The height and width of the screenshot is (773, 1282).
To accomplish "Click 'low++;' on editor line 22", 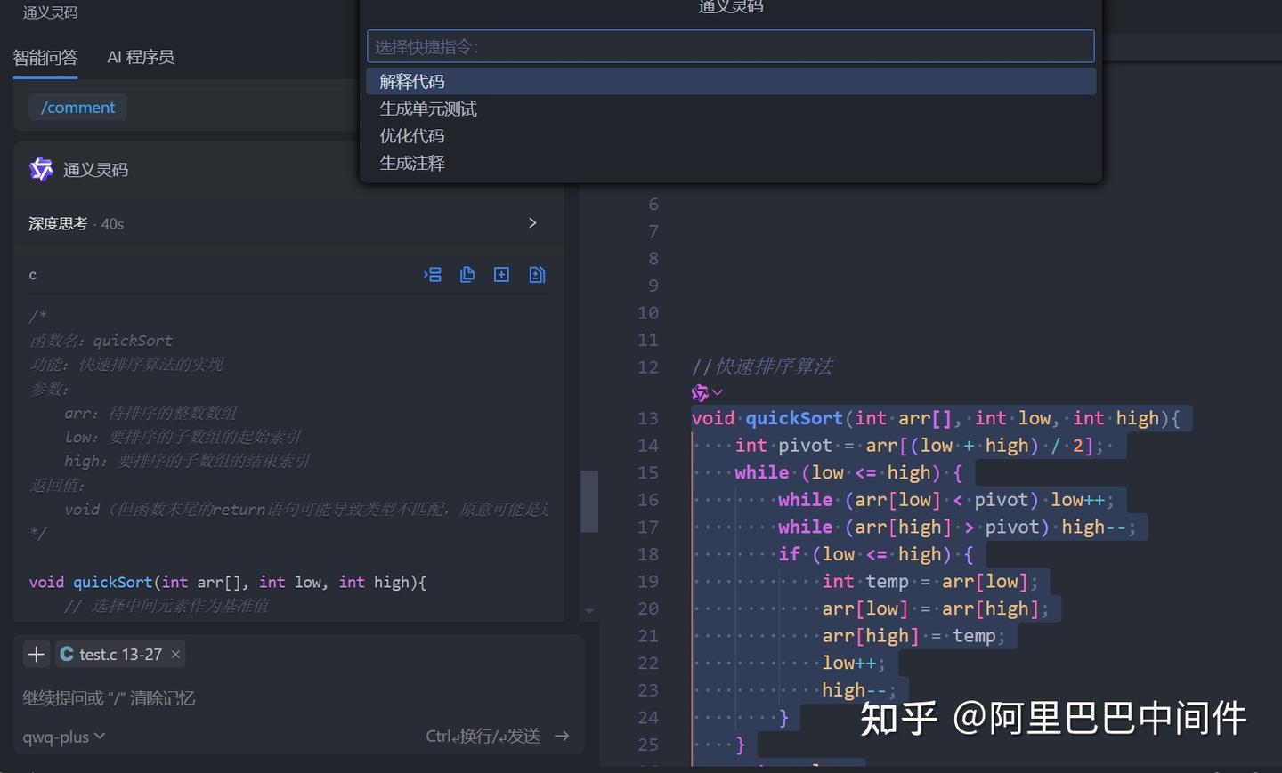I will (x=854, y=664).
